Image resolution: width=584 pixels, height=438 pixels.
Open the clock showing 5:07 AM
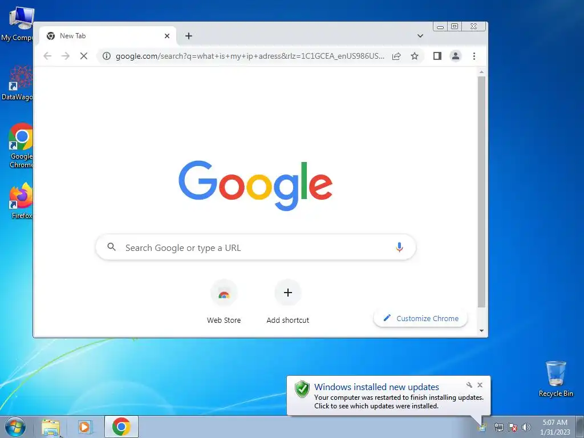click(x=555, y=427)
